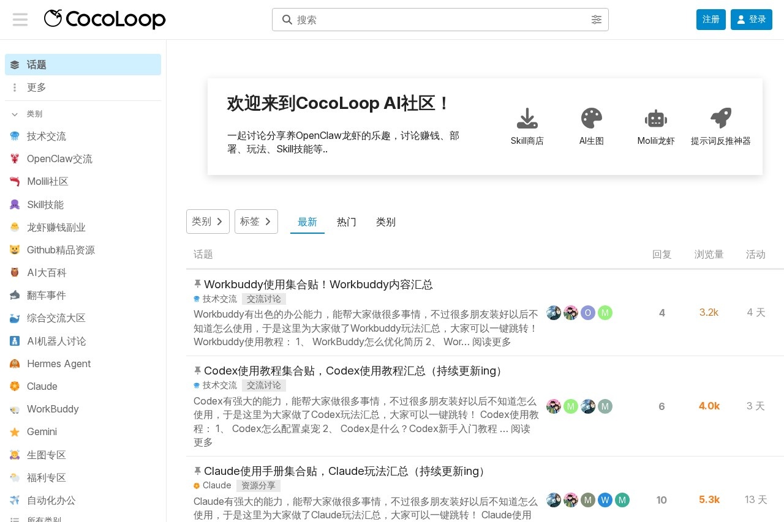Click the 4.0k views count
Viewport: 784px width, 522px height.
[x=709, y=406]
